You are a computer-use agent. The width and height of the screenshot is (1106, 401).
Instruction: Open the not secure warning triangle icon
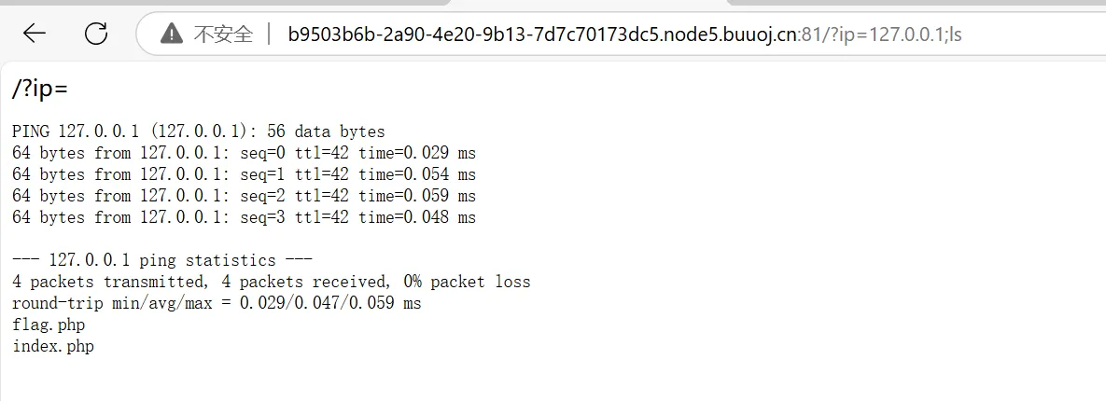pyautogui.click(x=172, y=34)
